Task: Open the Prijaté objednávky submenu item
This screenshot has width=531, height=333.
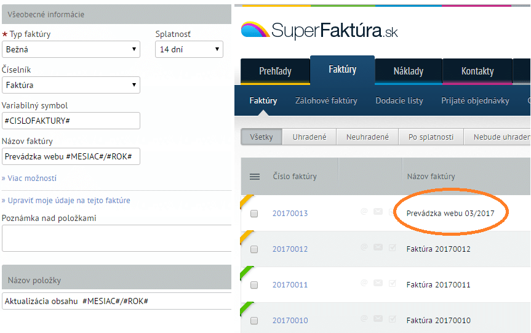Action: [x=475, y=100]
